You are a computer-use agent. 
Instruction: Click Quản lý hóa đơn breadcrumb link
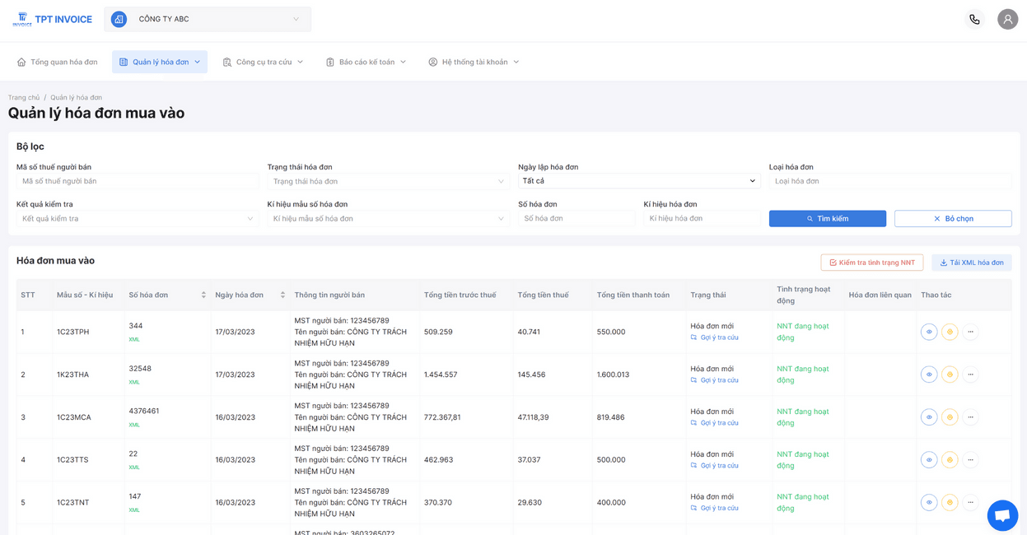pyautogui.click(x=76, y=98)
